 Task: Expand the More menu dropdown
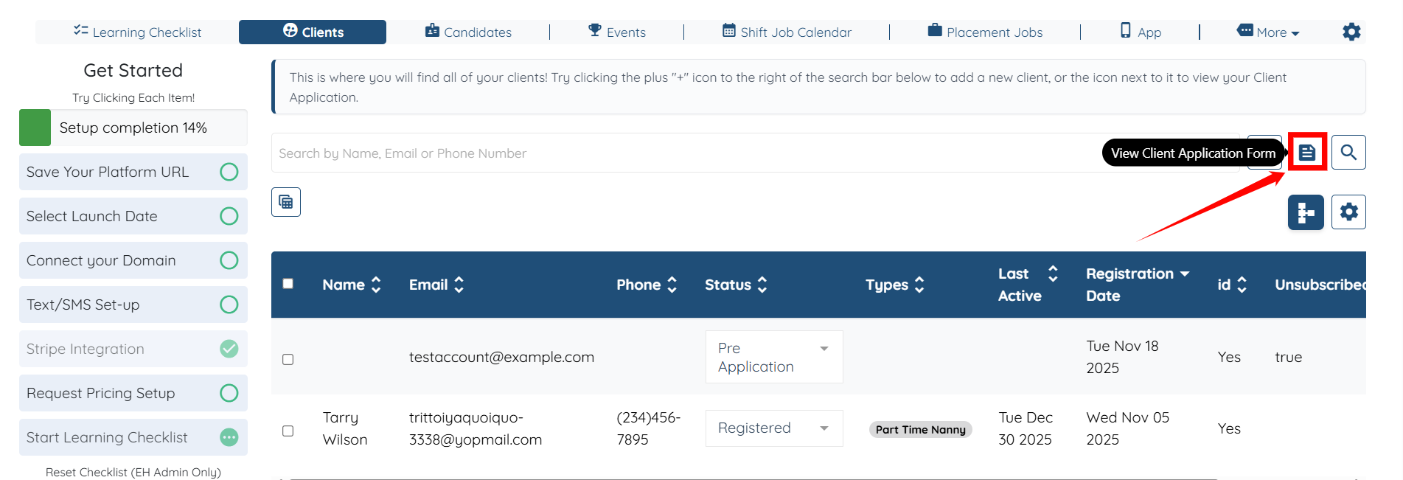[x=1269, y=32]
